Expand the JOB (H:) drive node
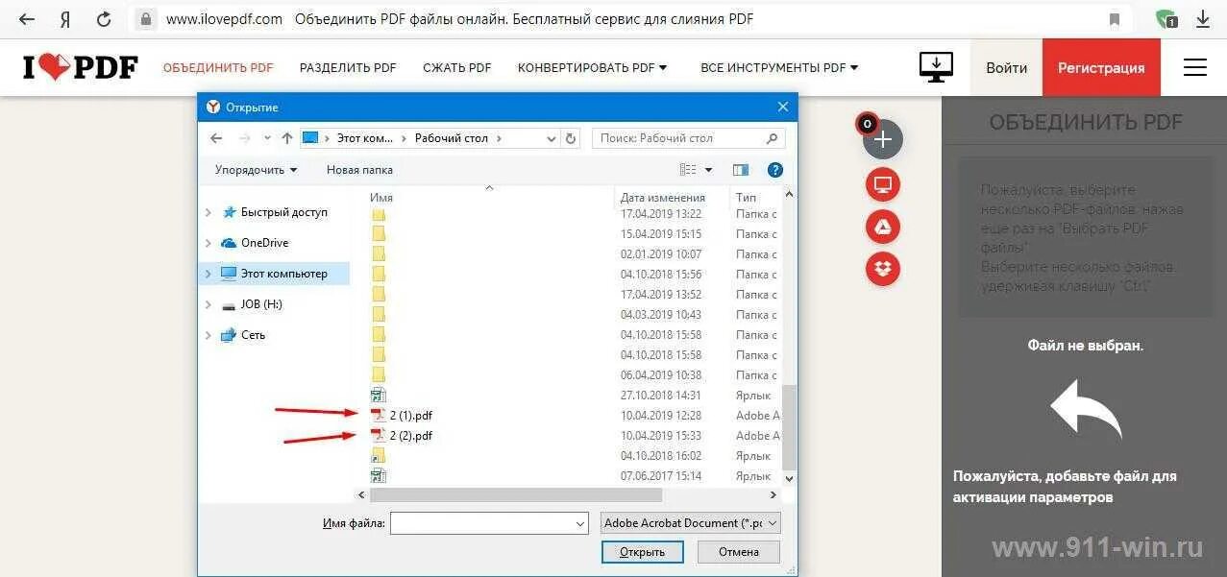This screenshot has height=577, width=1227. (x=209, y=304)
